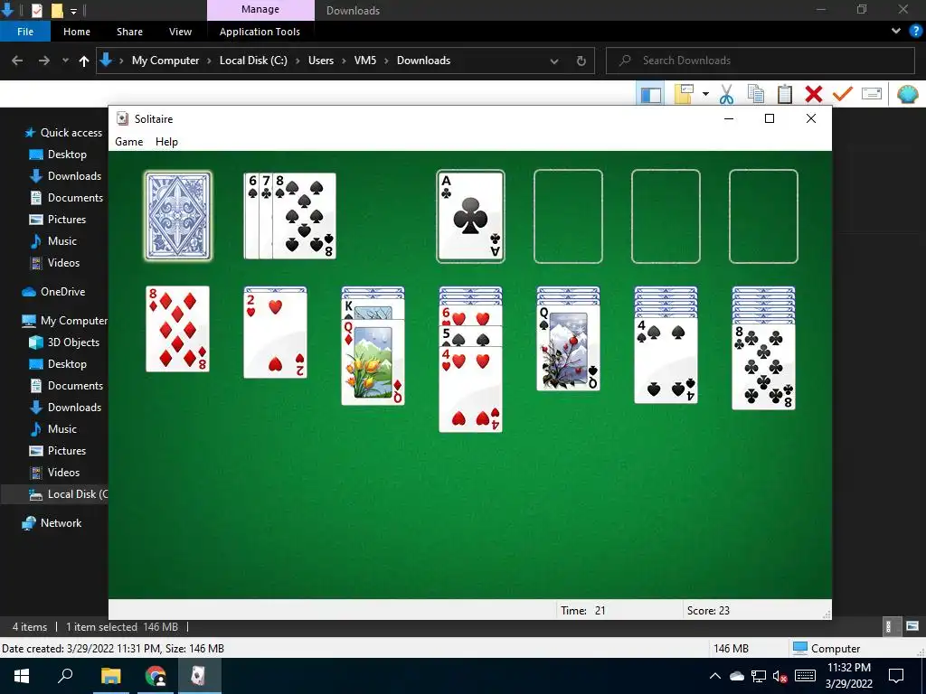Switch to large icons view in status bar
This screenshot has width=926, height=694.
(912, 626)
